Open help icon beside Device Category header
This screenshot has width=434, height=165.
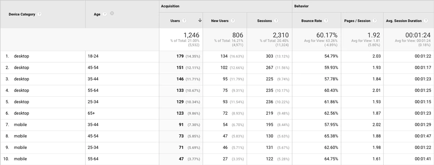tap(39, 14)
